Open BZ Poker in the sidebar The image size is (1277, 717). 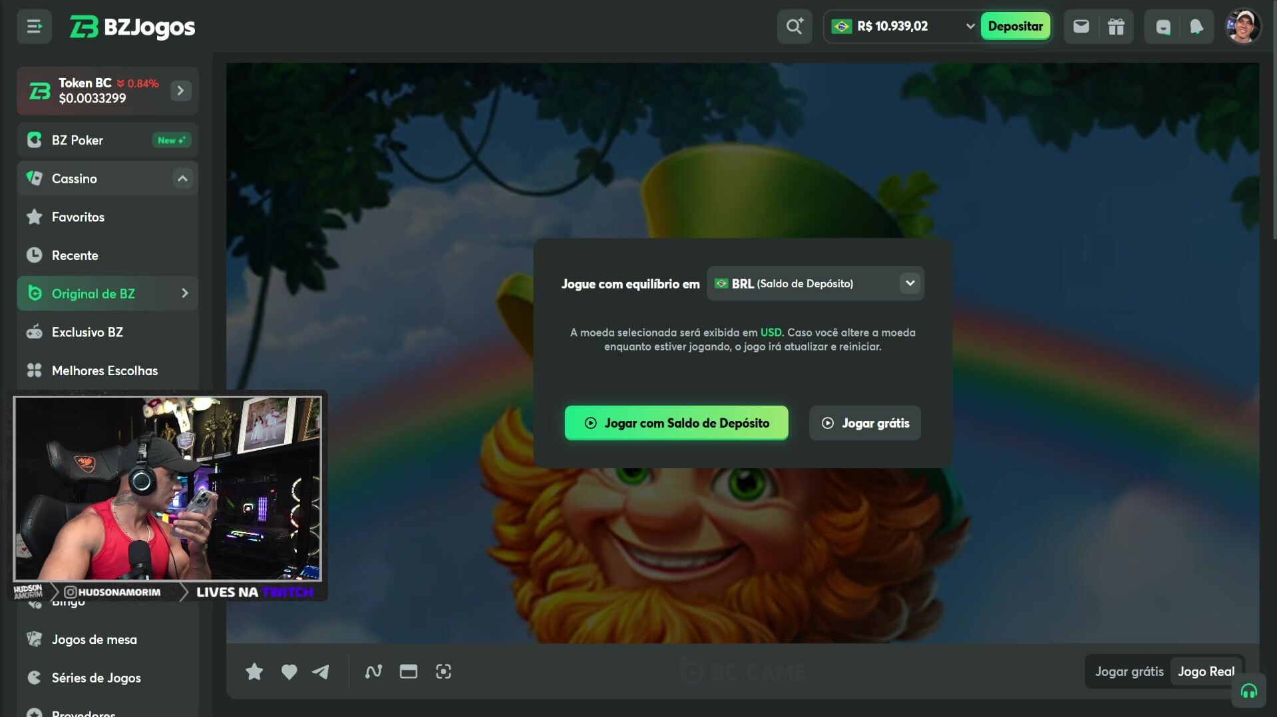point(107,140)
